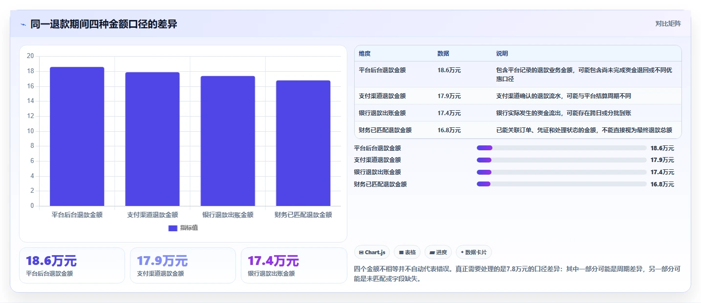
Task: Click description starting 银行实际发生的资金流出
Action: coord(564,113)
